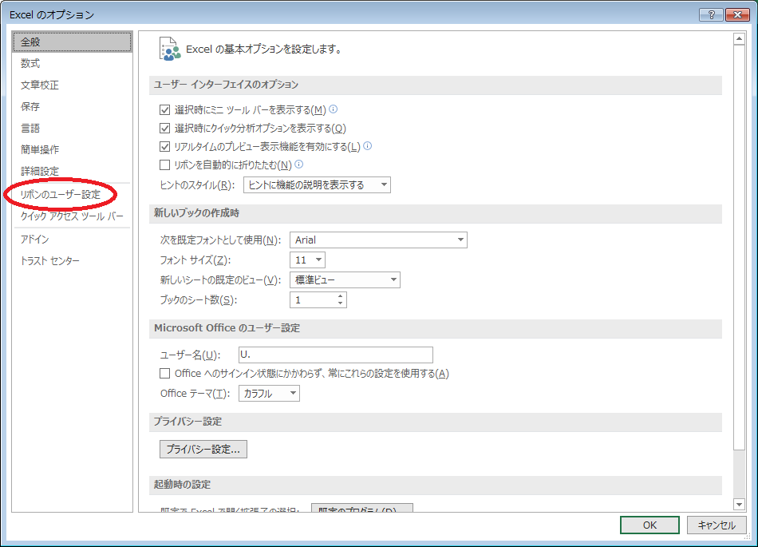This screenshot has width=758, height=547.
Task: Uncheck ミニ ツール バーを表示する checkbox
Action: [165, 110]
